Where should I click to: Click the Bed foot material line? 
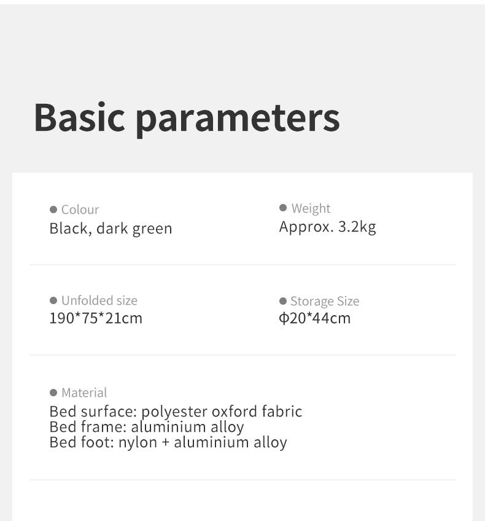(168, 442)
